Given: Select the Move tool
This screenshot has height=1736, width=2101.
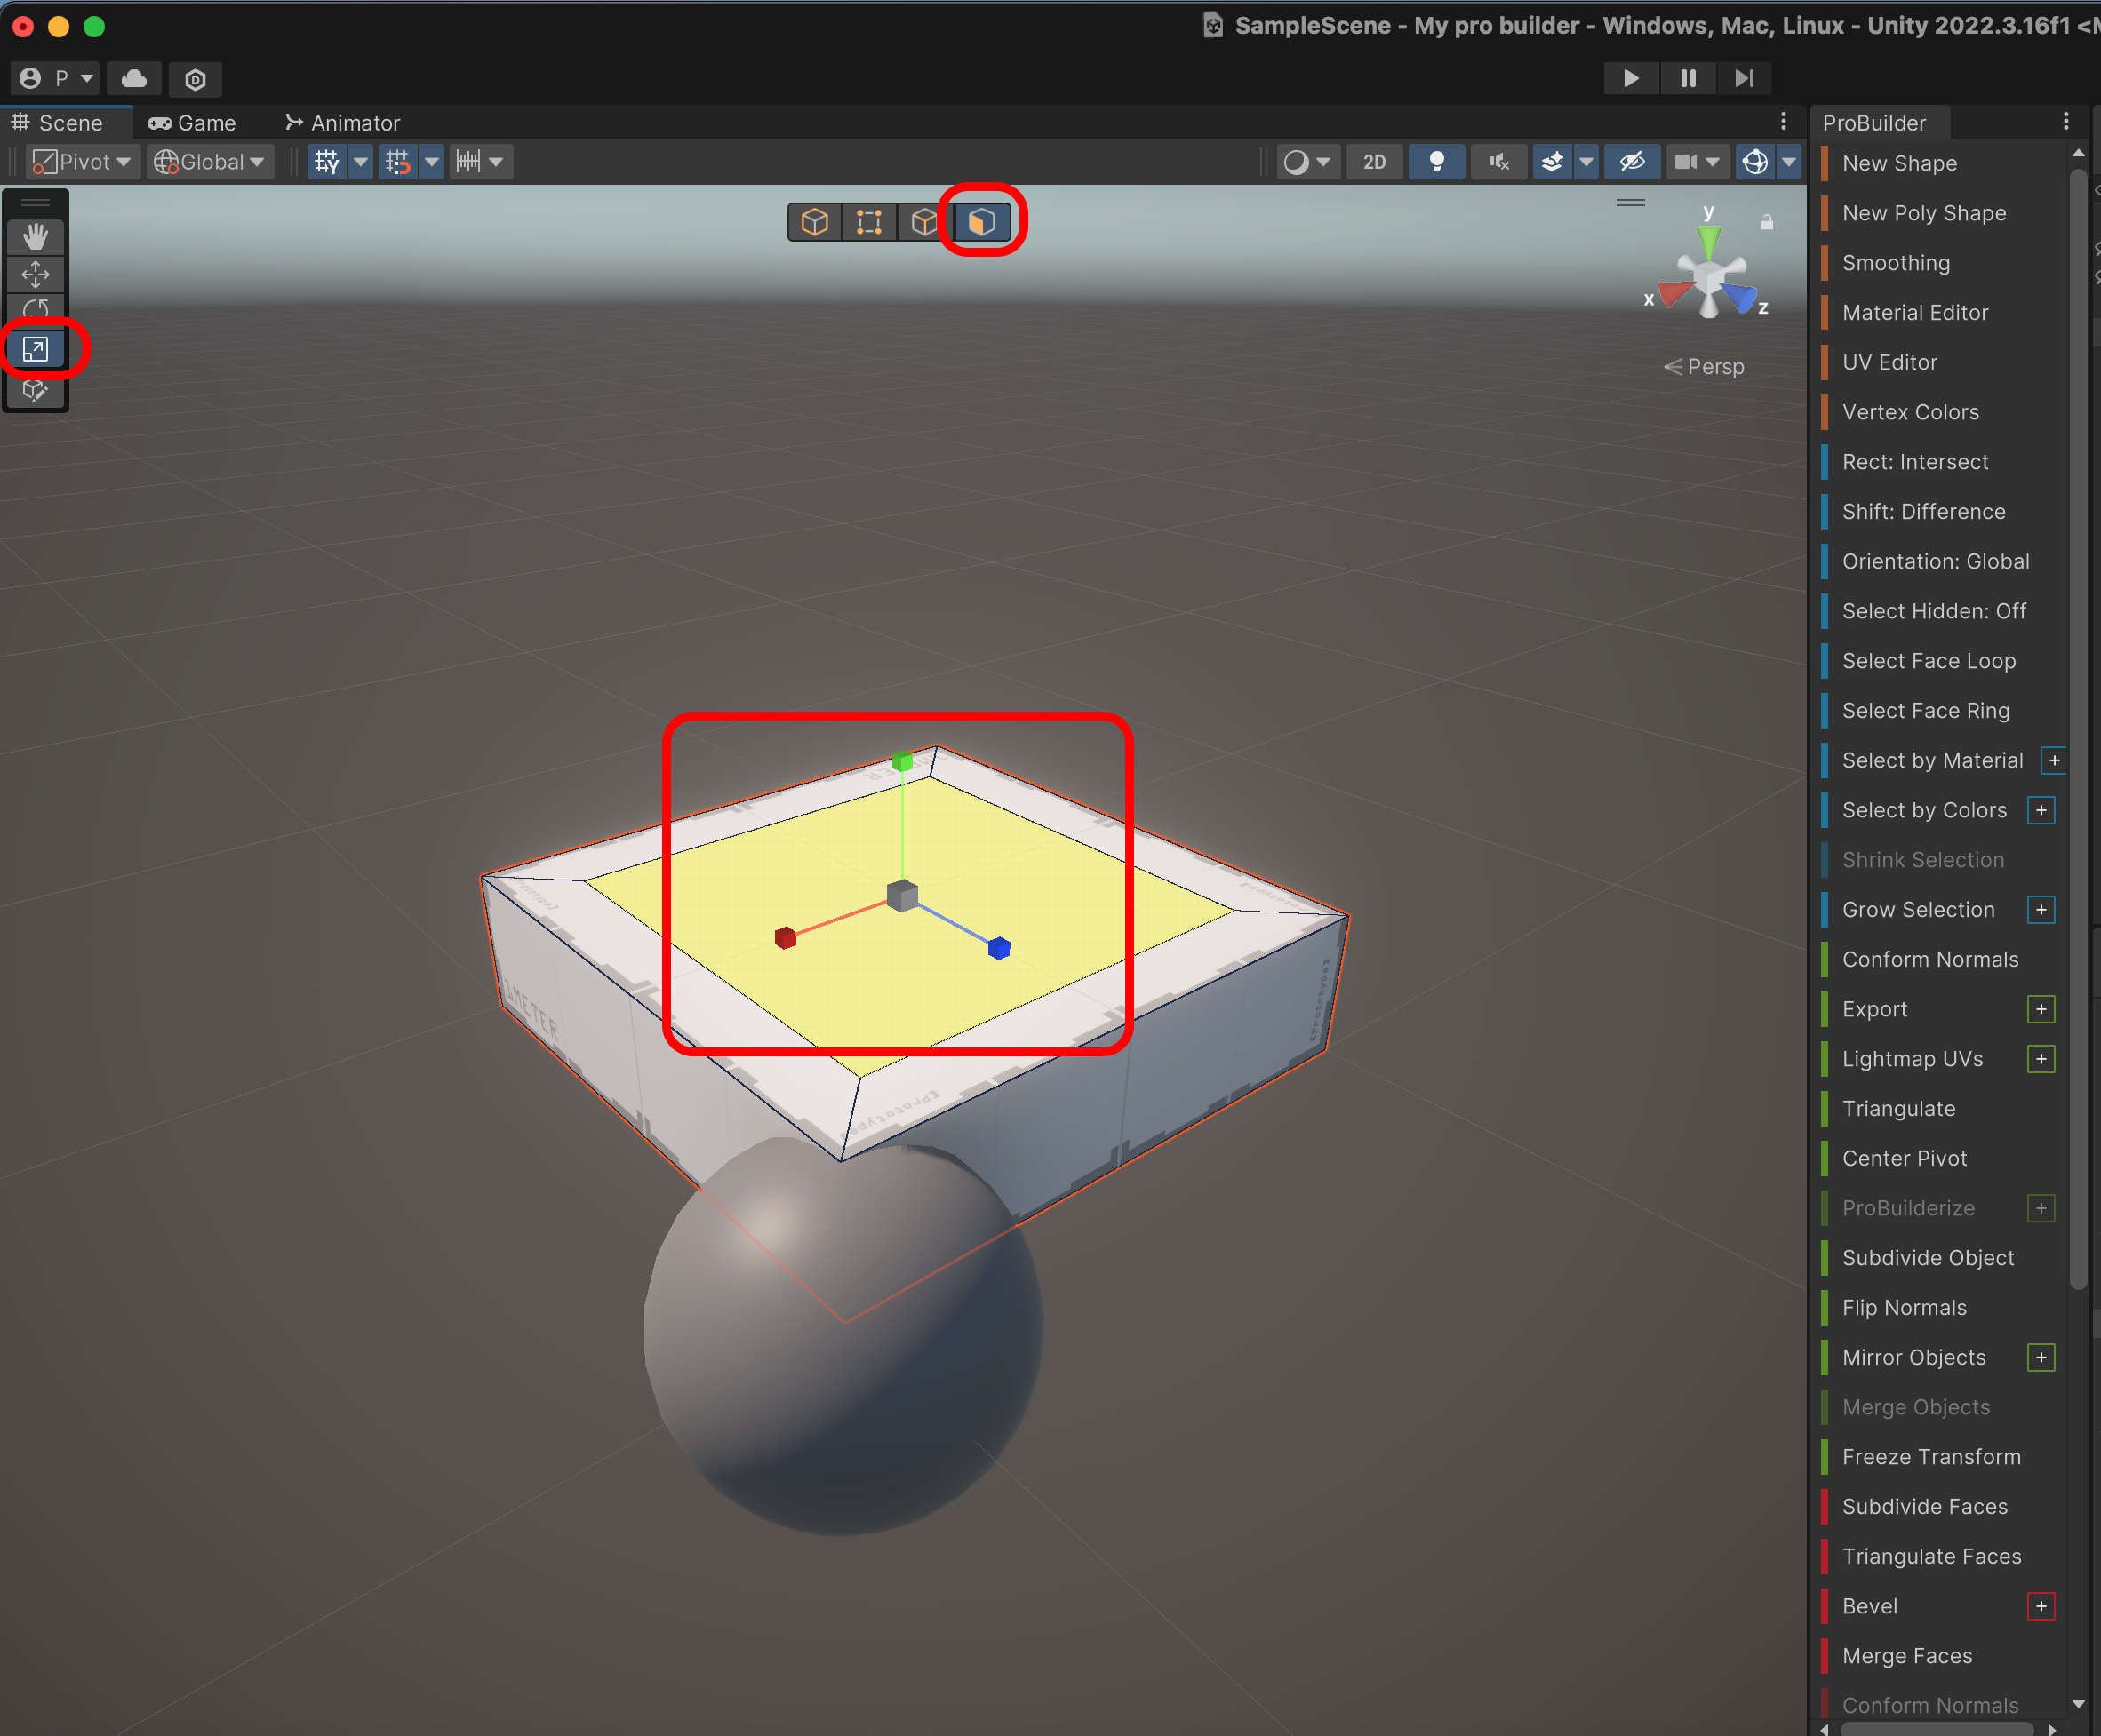Looking at the screenshot, I should (36, 274).
